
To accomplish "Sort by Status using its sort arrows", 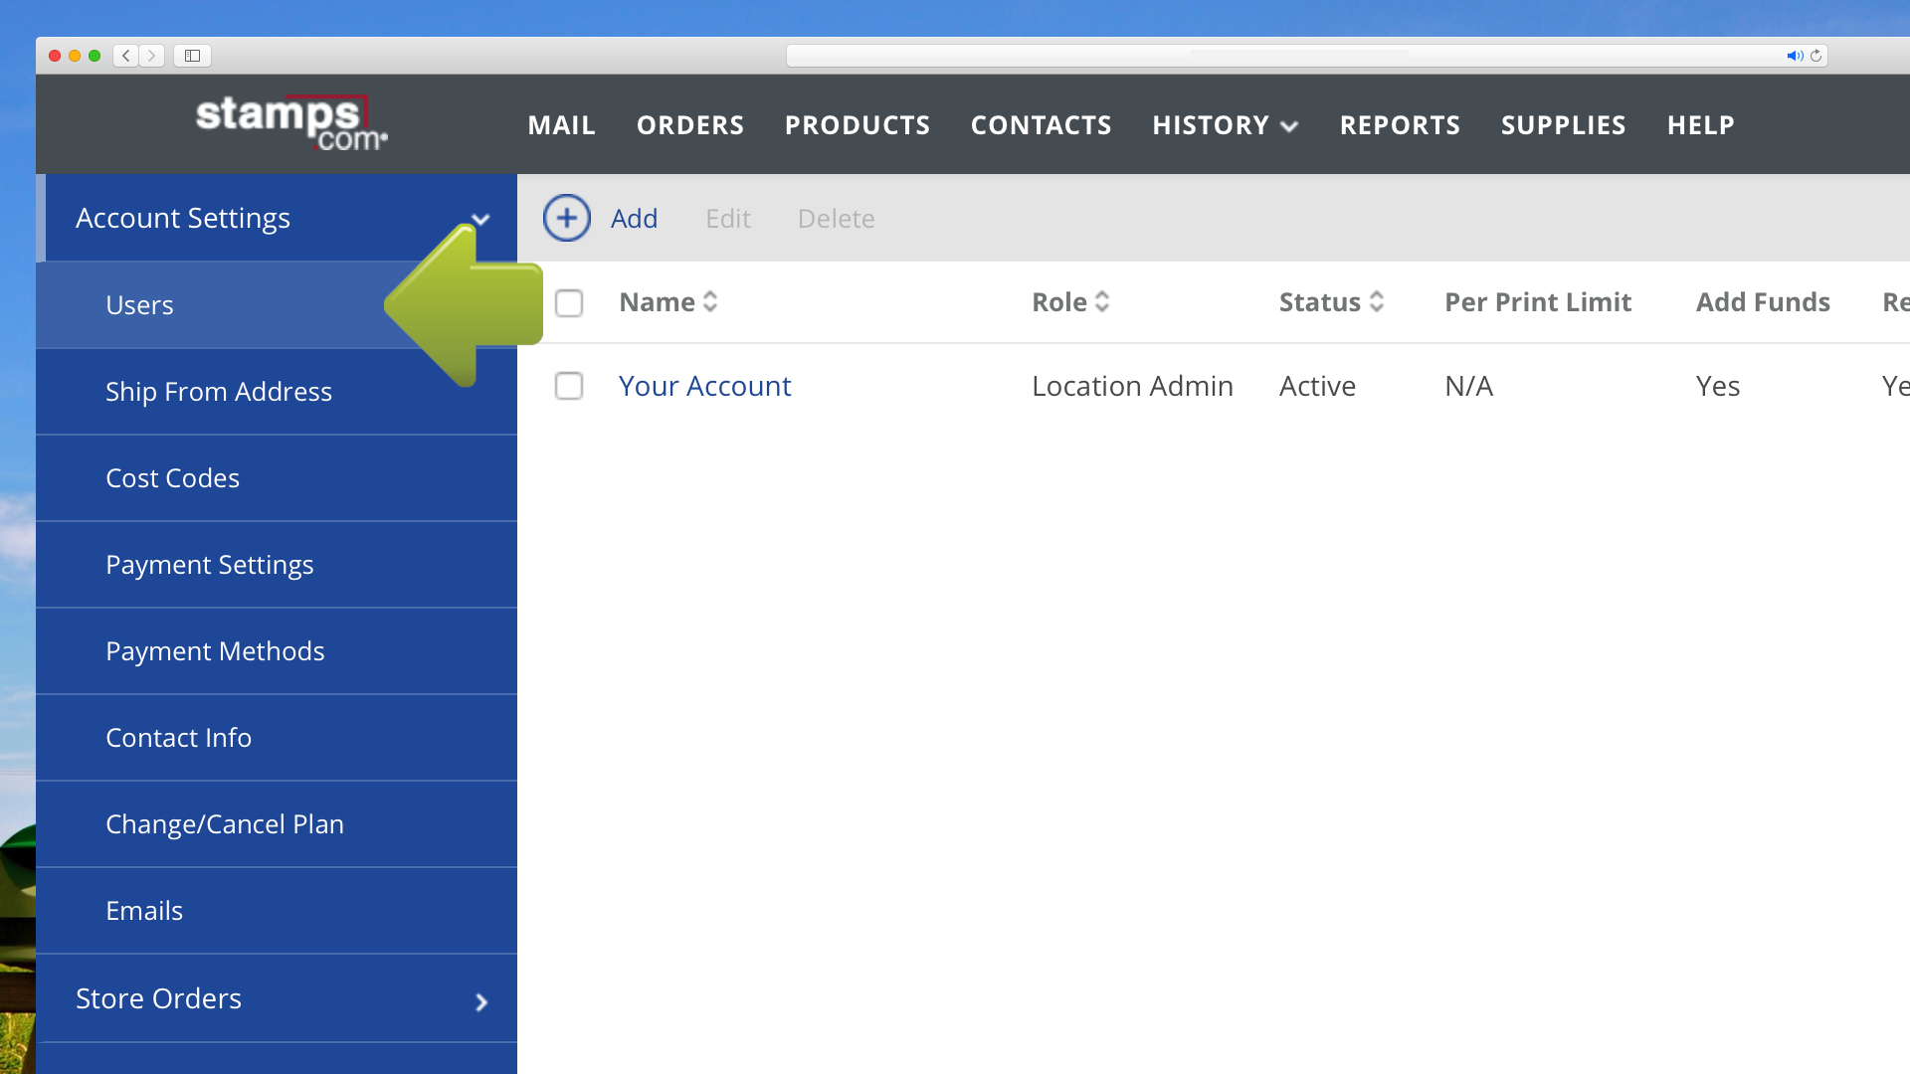I will point(1377,301).
